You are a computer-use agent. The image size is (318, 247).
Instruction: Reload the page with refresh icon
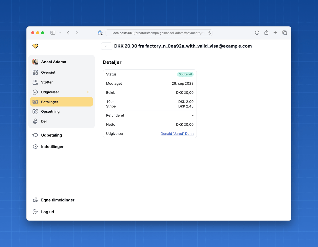[209, 33]
